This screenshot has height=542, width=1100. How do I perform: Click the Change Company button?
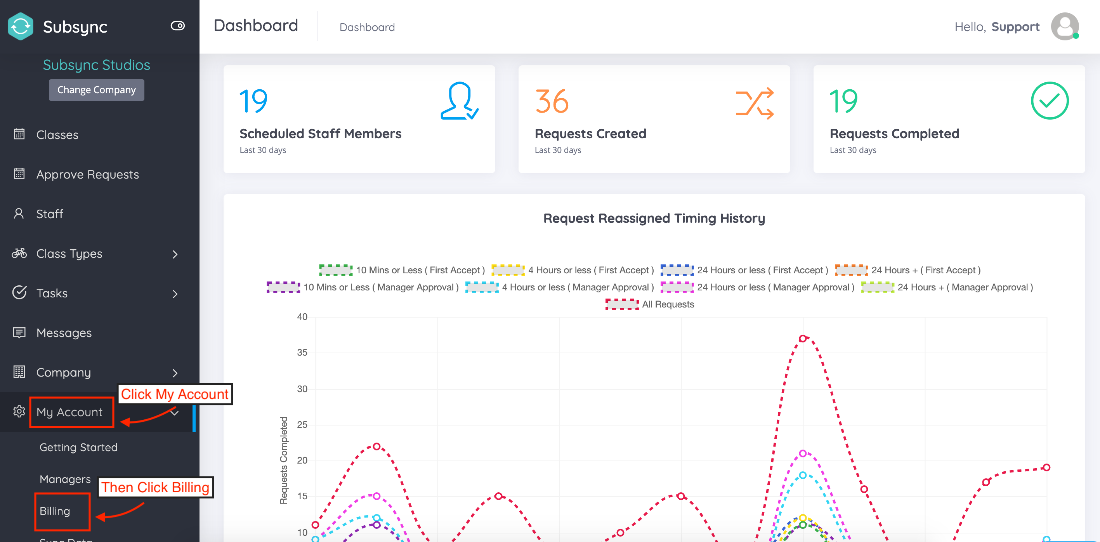tap(97, 90)
